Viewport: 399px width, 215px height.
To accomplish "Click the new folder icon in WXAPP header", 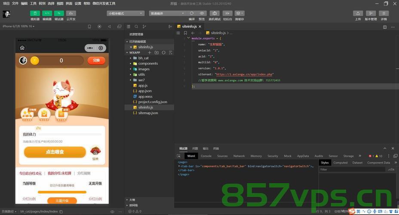I will click(157, 52).
